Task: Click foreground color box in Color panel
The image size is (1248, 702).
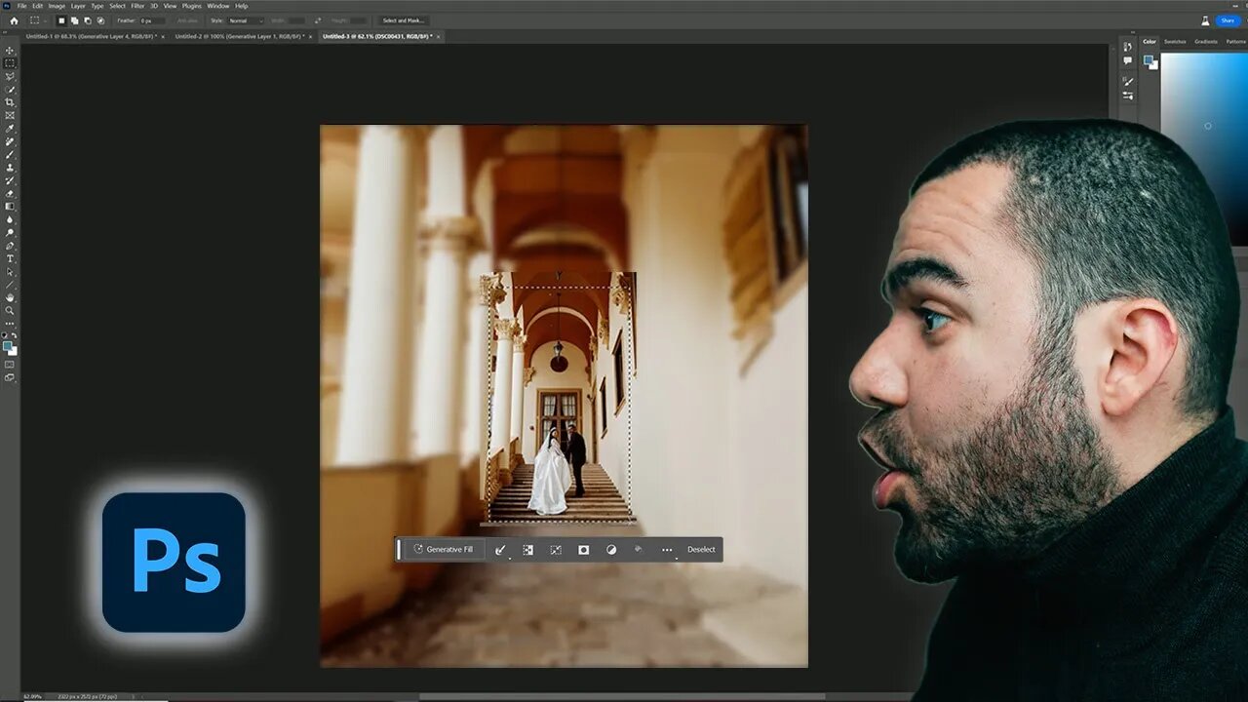Action: [x=1148, y=59]
